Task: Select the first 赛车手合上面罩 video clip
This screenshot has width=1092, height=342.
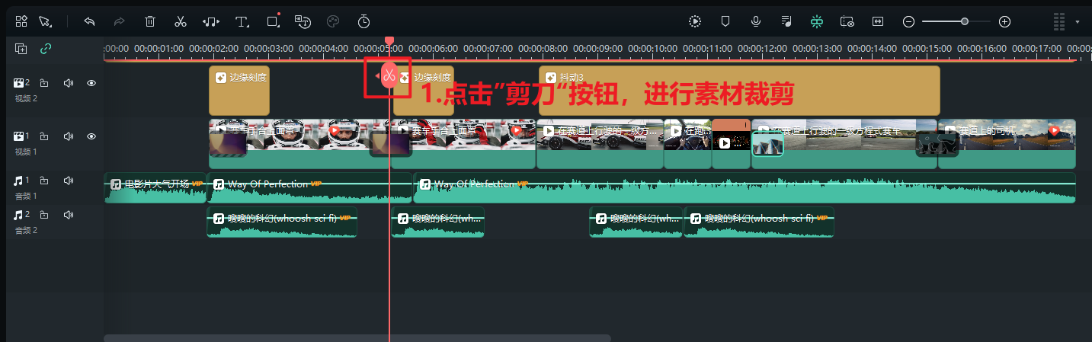Action: point(299,143)
